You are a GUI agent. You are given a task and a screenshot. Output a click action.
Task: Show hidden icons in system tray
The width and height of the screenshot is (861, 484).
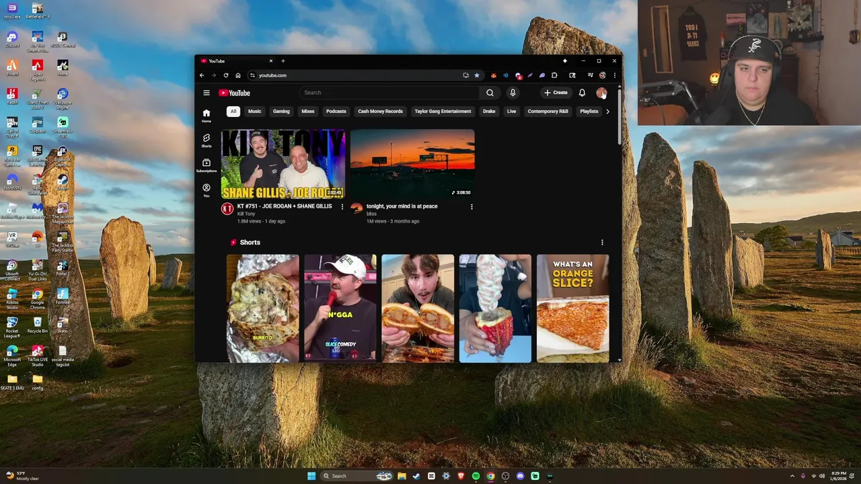792,476
